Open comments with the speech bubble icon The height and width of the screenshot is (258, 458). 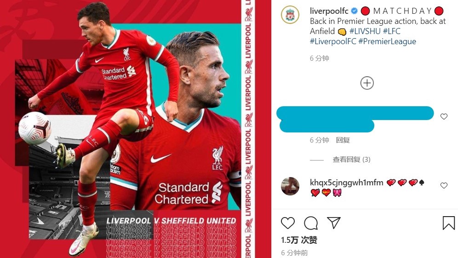pyautogui.click(x=311, y=223)
